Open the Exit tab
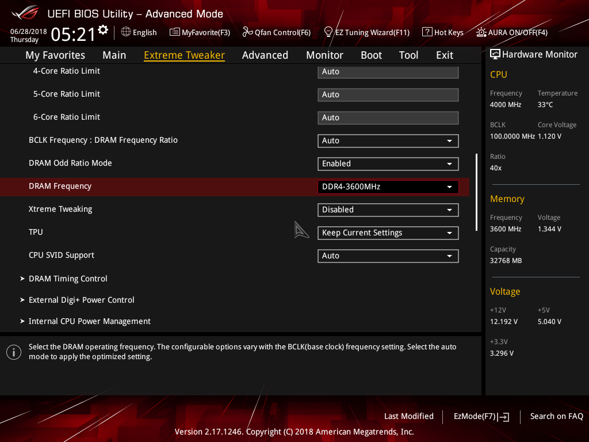The height and width of the screenshot is (442, 589). point(445,55)
